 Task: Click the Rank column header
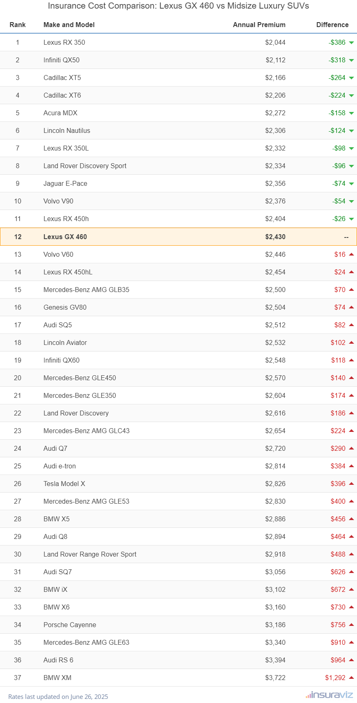[x=18, y=25]
